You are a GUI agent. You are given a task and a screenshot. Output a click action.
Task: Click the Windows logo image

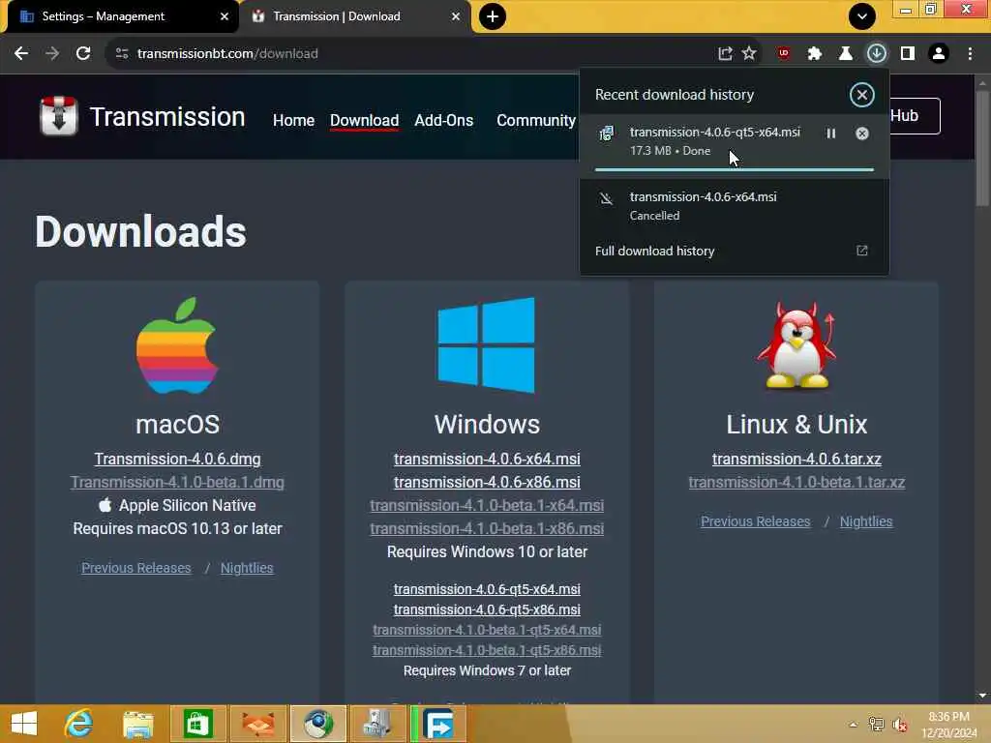coord(486,345)
